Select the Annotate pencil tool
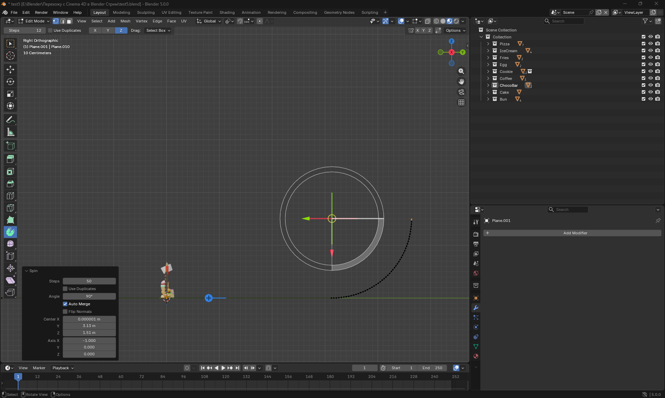The height and width of the screenshot is (398, 665). (10, 120)
